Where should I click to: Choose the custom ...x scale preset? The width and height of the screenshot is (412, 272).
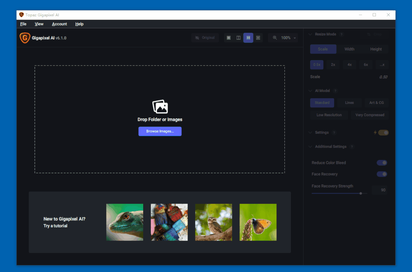pos(382,65)
